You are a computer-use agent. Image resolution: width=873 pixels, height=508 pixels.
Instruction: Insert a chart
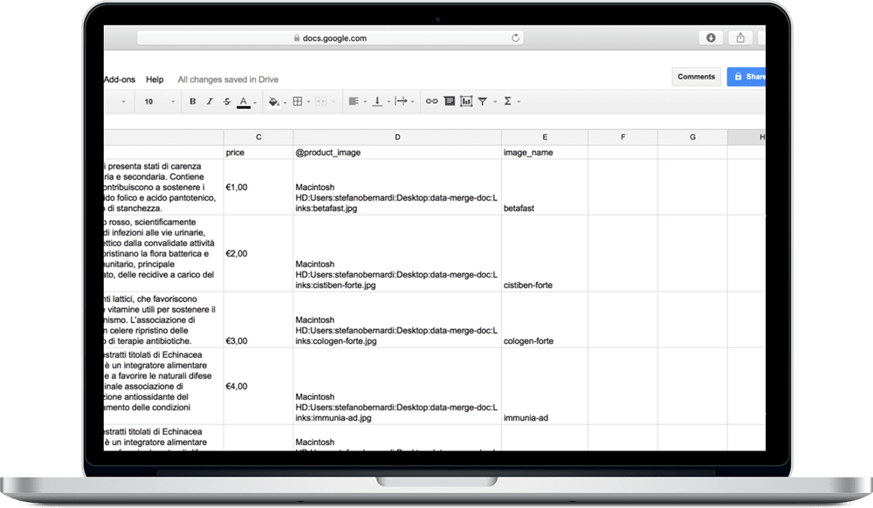(x=466, y=101)
